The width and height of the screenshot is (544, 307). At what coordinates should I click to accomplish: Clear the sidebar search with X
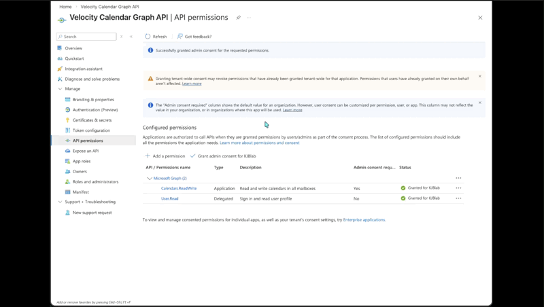click(122, 37)
